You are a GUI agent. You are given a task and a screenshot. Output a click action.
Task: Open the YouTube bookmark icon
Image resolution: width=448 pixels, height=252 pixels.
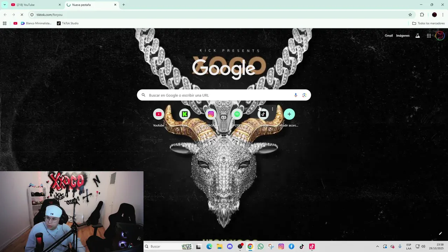(x=15, y=23)
